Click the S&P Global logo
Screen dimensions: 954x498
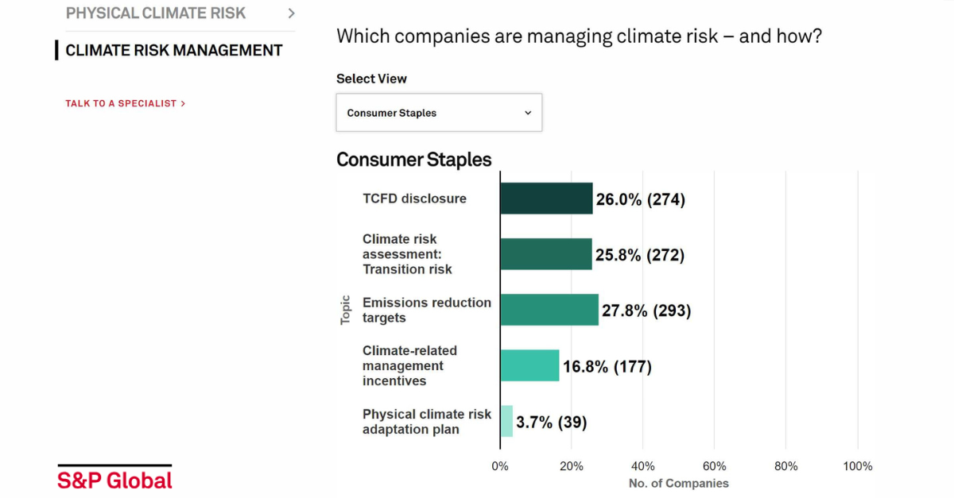(x=114, y=477)
